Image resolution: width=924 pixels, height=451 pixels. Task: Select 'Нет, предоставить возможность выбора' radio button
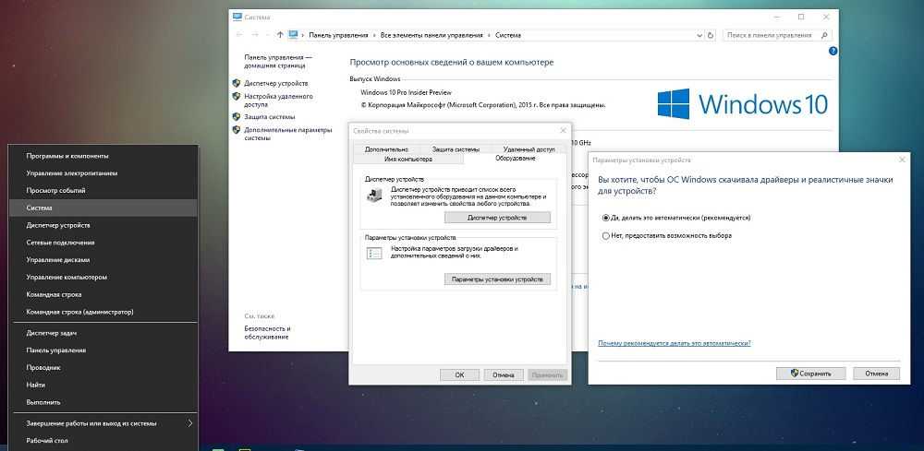pos(605,236)
